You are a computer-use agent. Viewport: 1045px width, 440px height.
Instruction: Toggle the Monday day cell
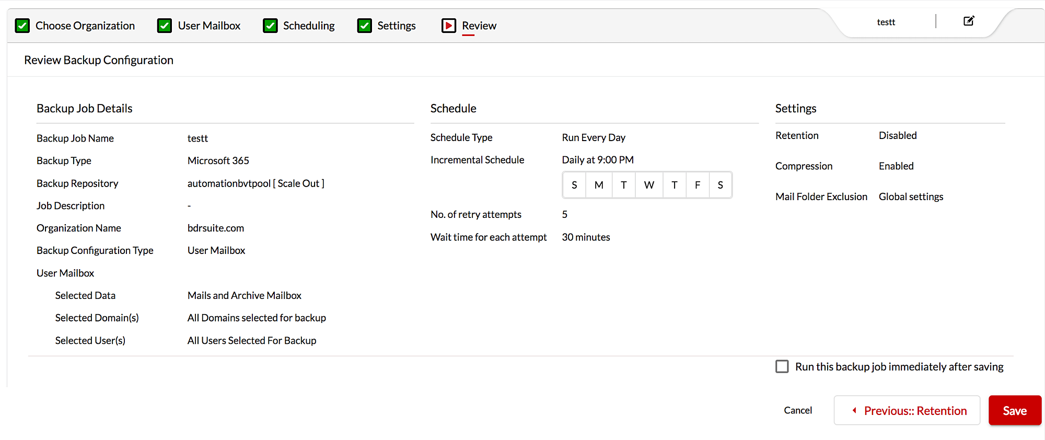pos(599,185)
